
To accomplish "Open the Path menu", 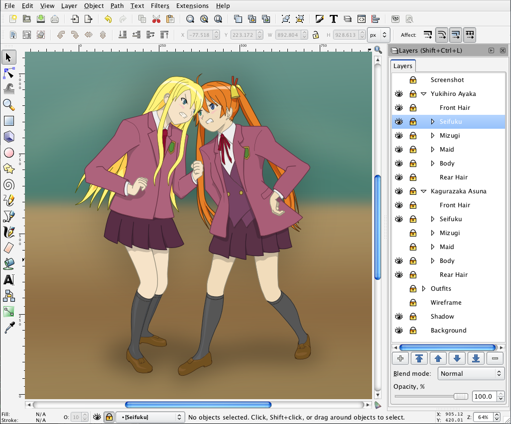I will point(117,5).
